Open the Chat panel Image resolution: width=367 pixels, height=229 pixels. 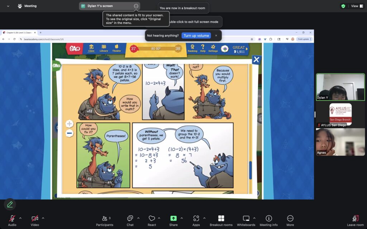(x=130, y=219)
